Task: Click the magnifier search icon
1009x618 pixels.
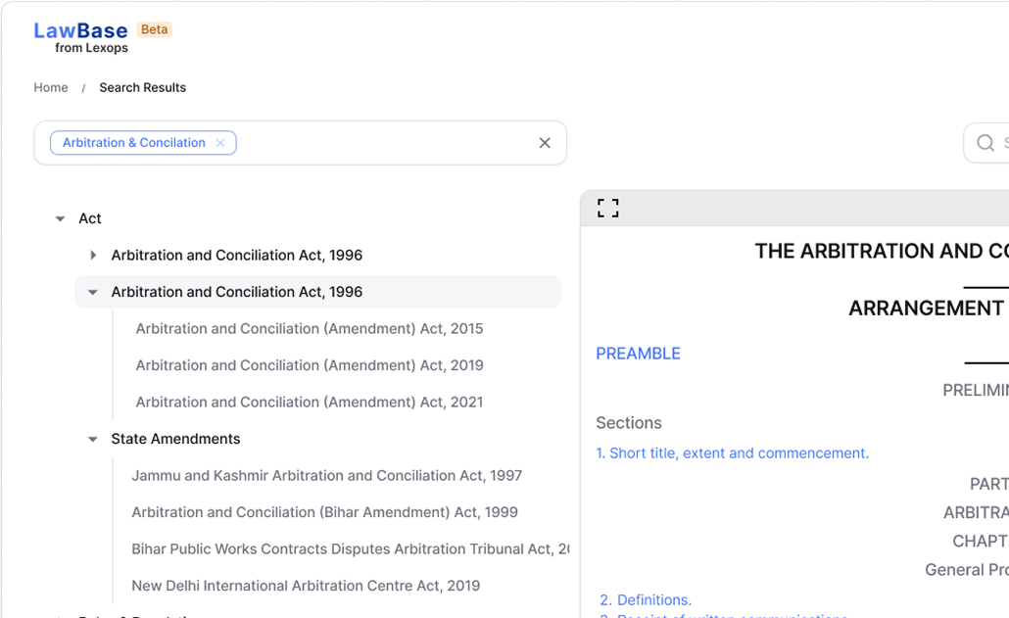Action: point(985,143)
